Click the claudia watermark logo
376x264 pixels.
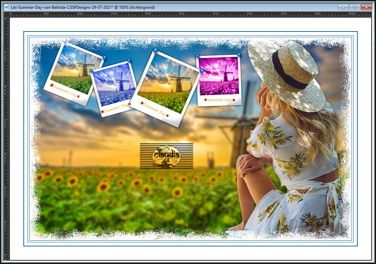point(166,156)
